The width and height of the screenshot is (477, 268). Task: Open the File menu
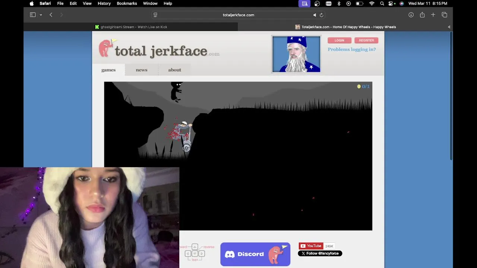60,3
